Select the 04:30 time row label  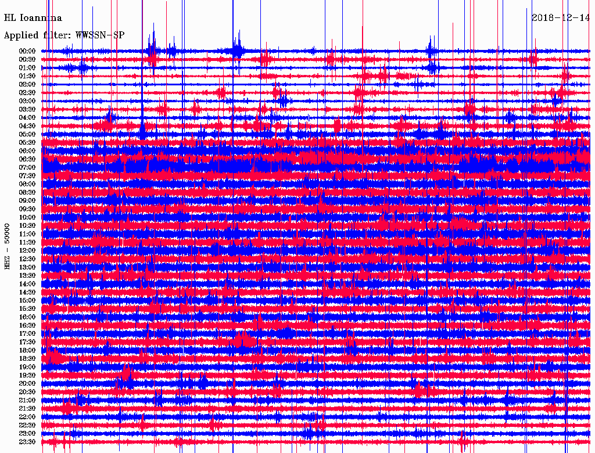tap(27, 126)
